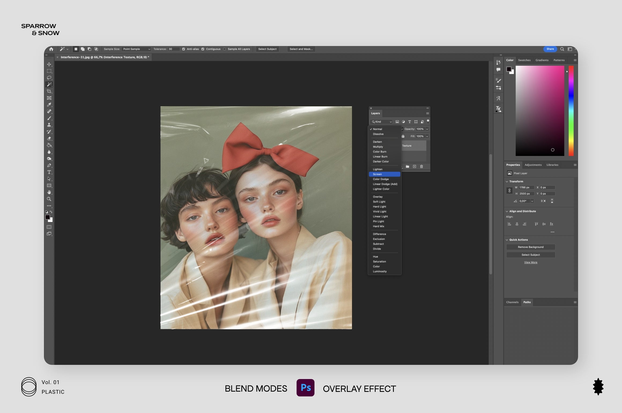Enable Sample All Layers checkbox
This screenshot has height=413, width=622.
coord(225,49)
